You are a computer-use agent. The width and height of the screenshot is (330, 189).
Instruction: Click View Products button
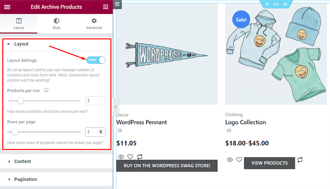pos(269,163)
